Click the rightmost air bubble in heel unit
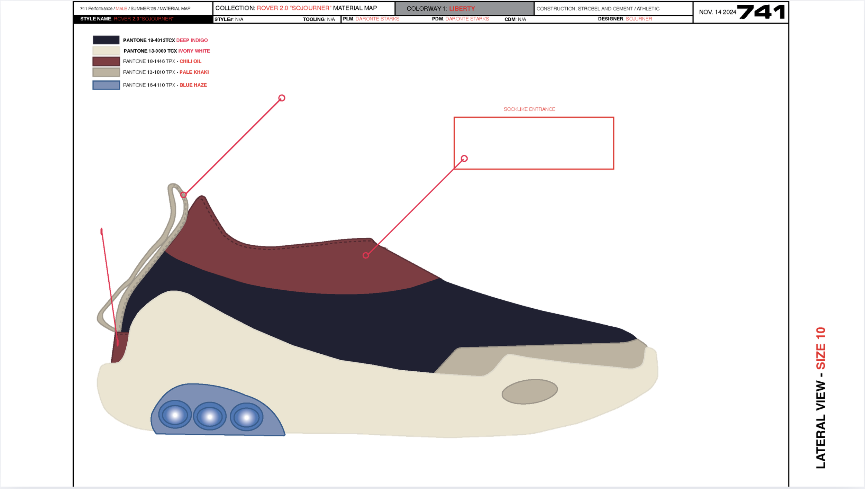Viewport: 865px width, 489px height. pyautogui.click(x=246, y=417)
